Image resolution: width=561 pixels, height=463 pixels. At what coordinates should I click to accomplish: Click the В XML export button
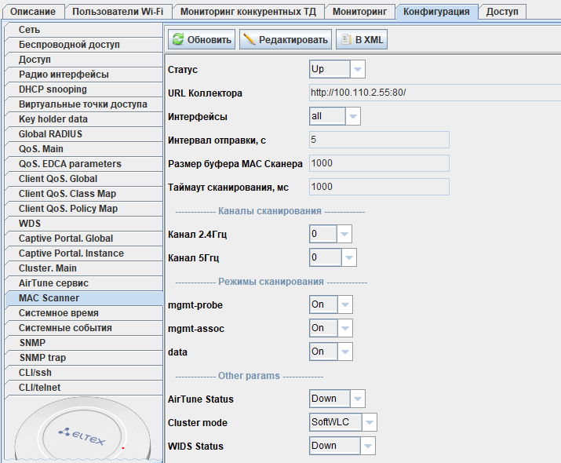tap(362, 39)
